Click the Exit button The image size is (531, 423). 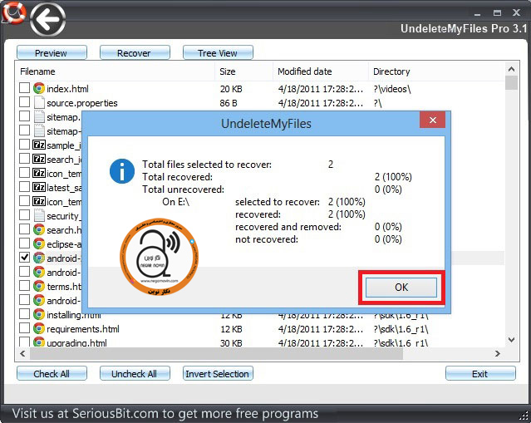[x=480, y=374]
